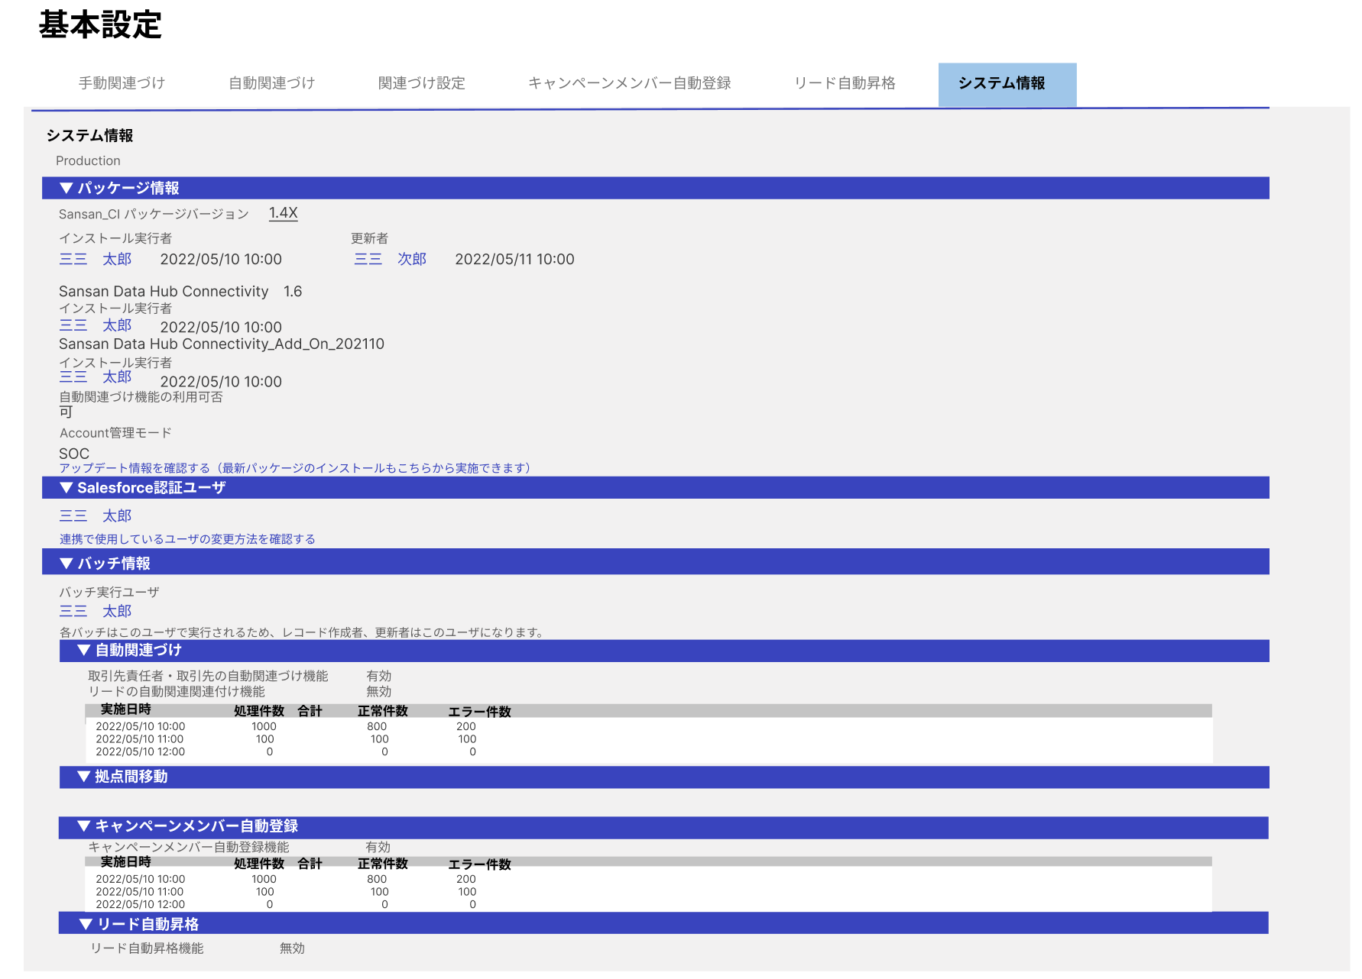Collapse the パッケージ情報 section triangle
This screenshot has width=1362, height=979.
[66, 188]
